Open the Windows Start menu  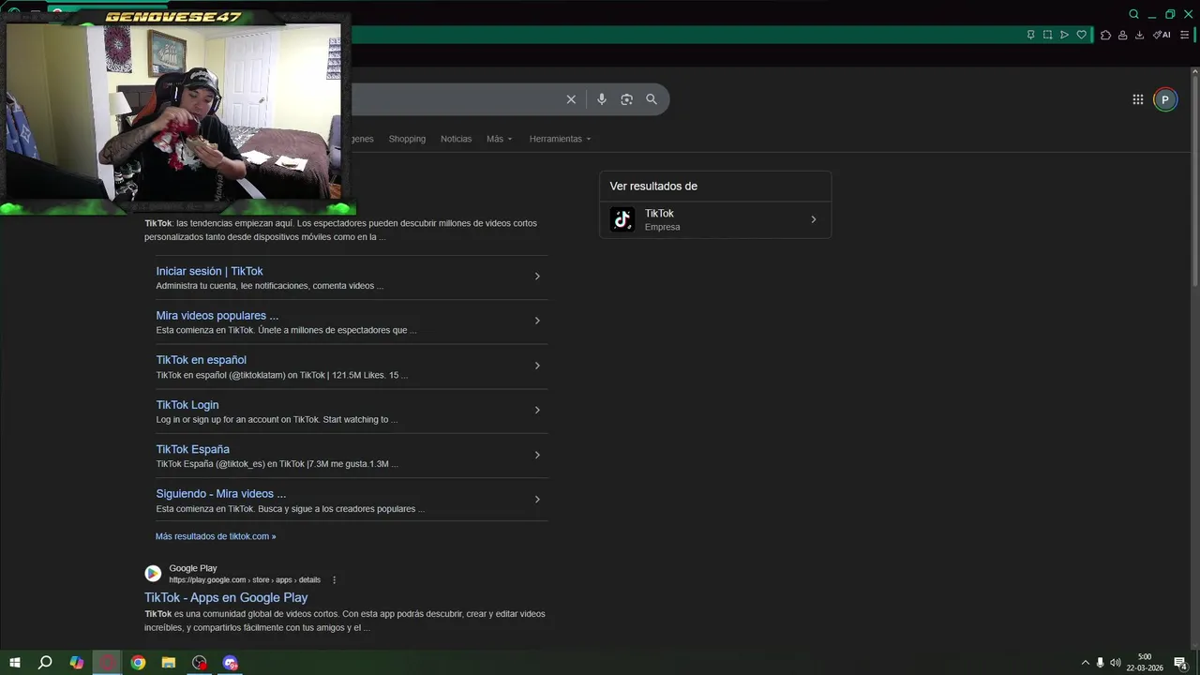15,663
